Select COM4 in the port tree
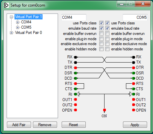 26,22
